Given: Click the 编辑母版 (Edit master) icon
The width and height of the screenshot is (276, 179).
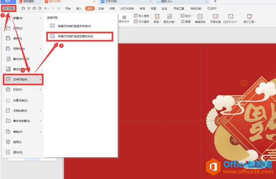Looking at the screenshot, I should 200,16.
